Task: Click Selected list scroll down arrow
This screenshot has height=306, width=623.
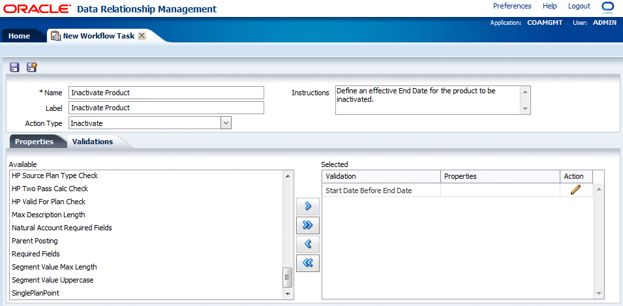Action: click(x=599, y=294)
